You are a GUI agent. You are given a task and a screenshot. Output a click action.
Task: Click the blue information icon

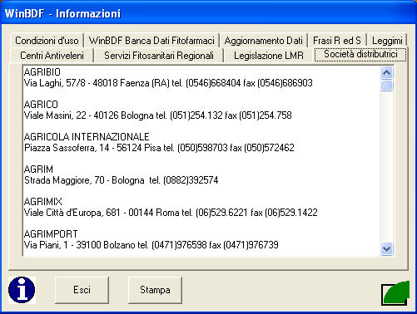(22, 290)
